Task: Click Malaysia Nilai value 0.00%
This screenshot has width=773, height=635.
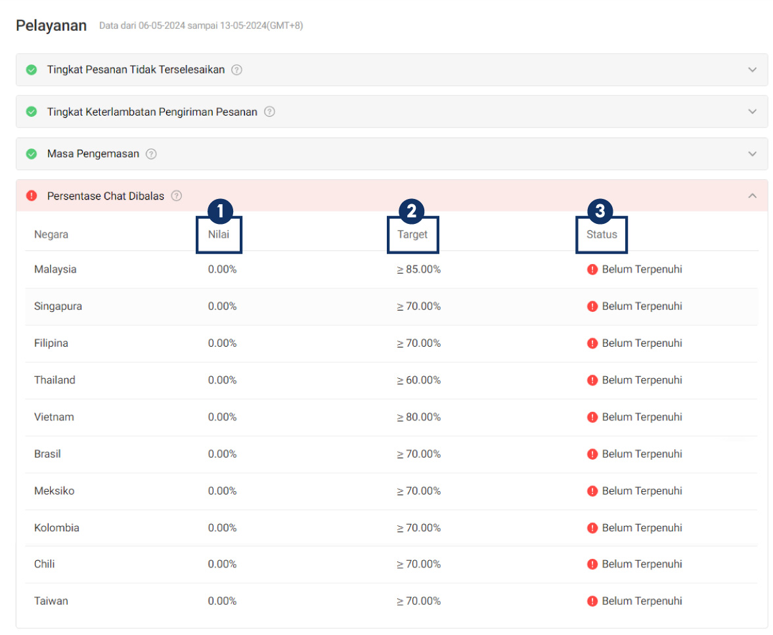Action: click(222, 270)
